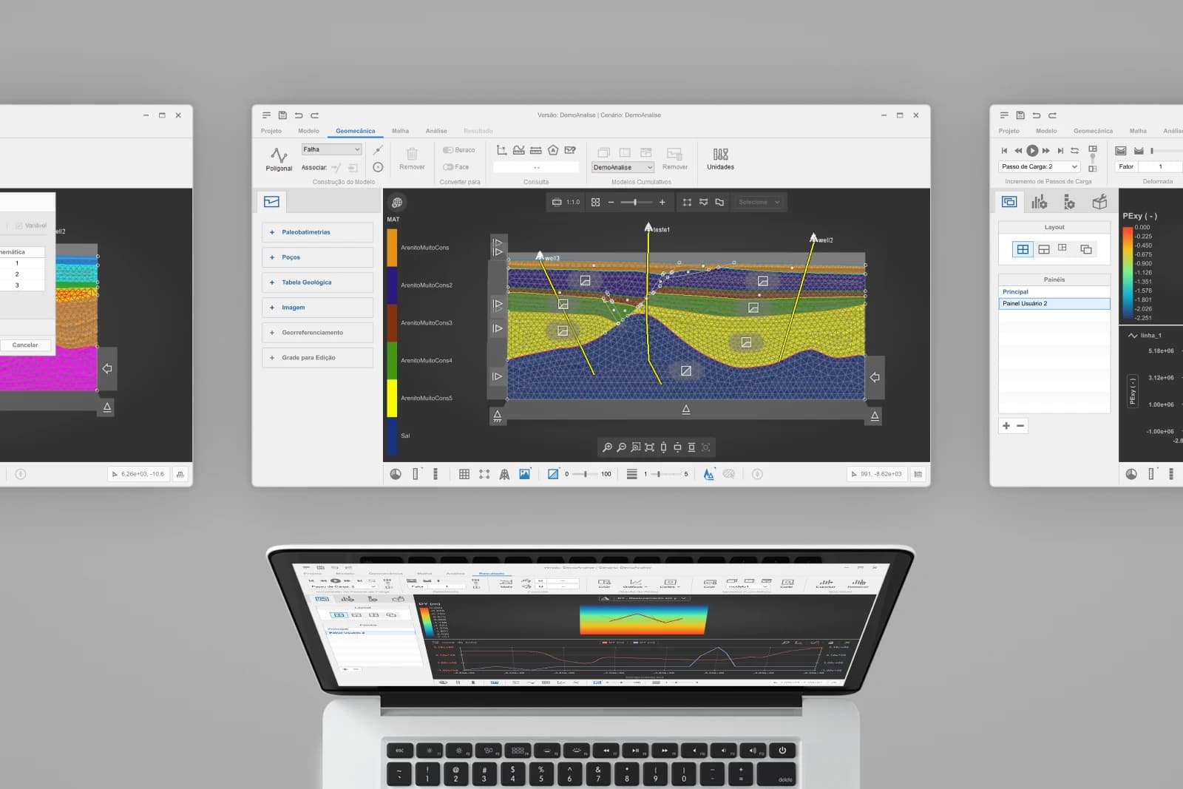Image resolution: width=1183 pixels, height=789 pixels.
Task: Add a new panel with plus button
Action: (1006, 426)
